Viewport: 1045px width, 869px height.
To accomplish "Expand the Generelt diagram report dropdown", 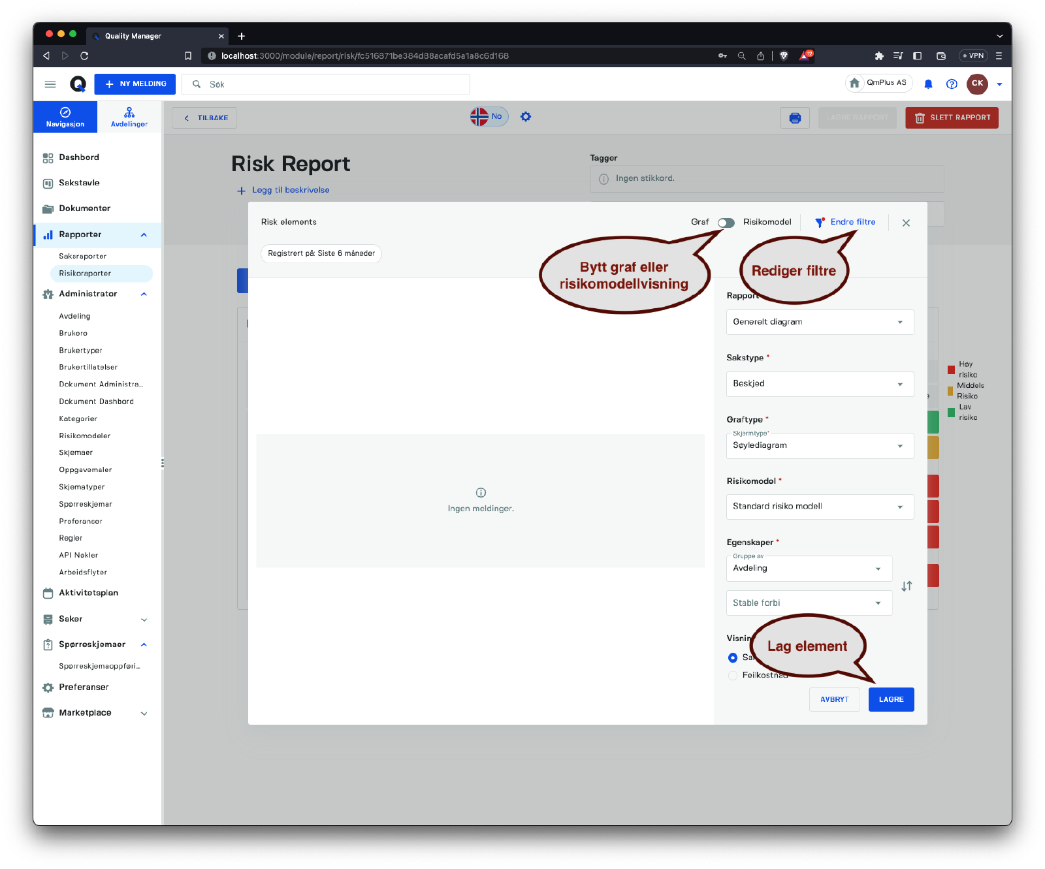I will [x=819, y=322].
